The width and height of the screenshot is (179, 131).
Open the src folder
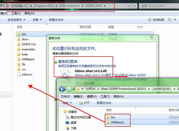[24, 69]
